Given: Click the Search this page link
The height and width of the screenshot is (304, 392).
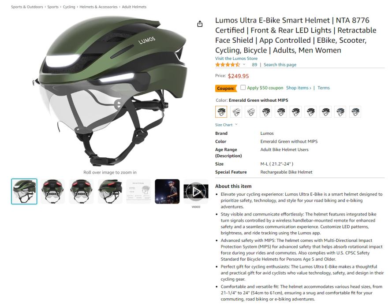Looking at the screenshot, I should point(280,65).
